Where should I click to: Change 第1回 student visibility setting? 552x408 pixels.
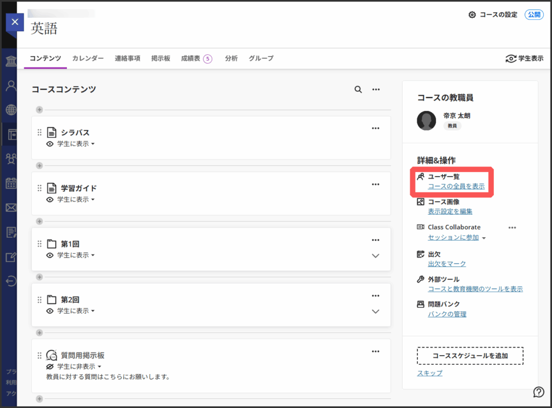71,255
